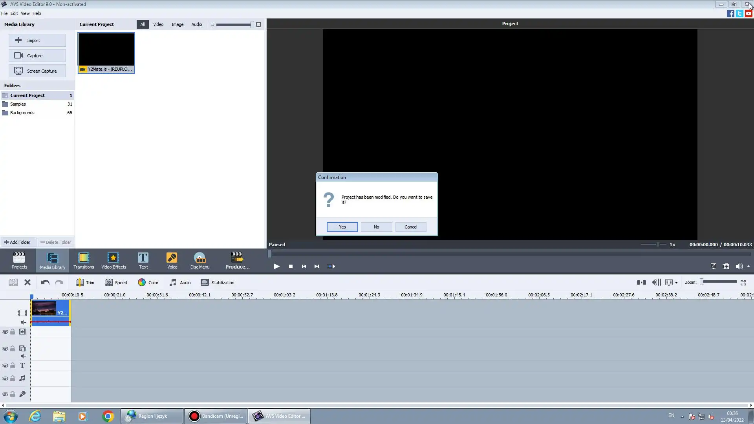Expand the timeline view mode dropdown
754x424 pixels.
click(676, 283)
